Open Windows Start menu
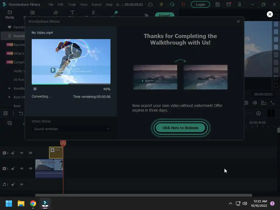Image resolution: width=280 pixels, height=210 pixels. (x=9, y=203)
